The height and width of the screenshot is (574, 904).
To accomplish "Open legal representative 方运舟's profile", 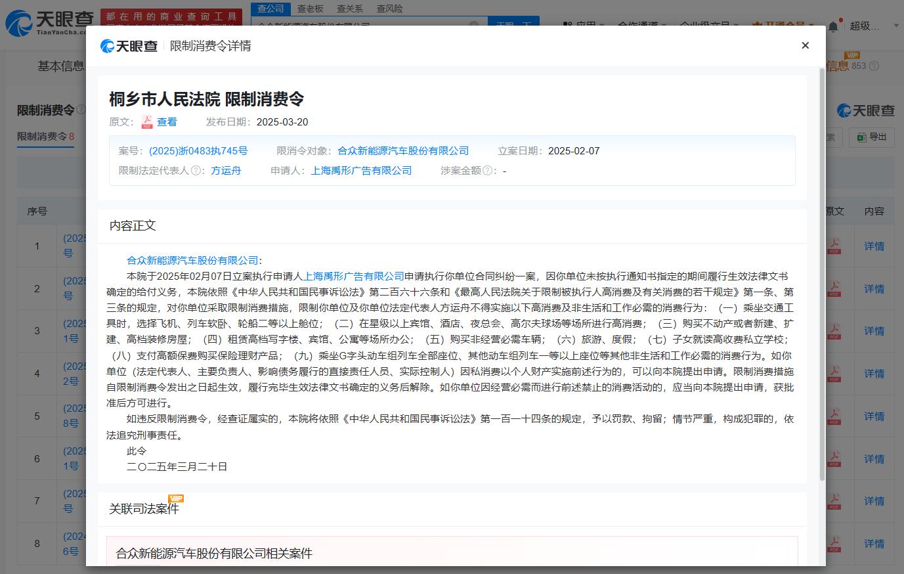I will pos(226,171).
